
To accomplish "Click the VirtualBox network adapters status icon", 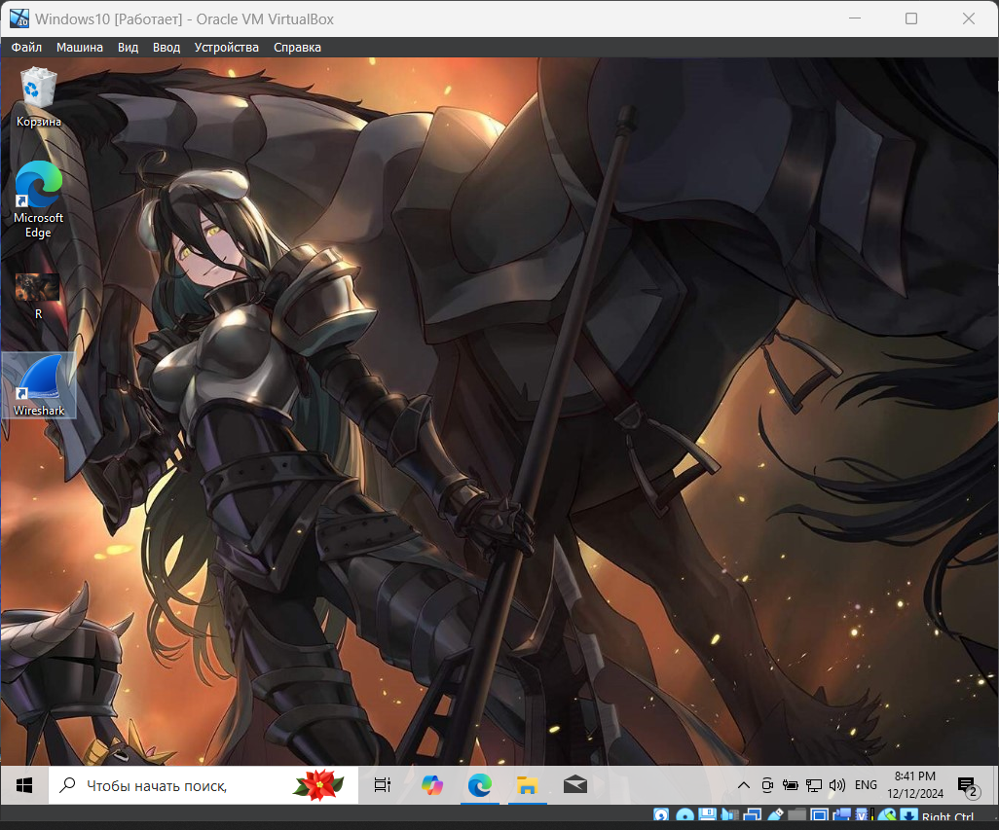I will tap(753, 815).
